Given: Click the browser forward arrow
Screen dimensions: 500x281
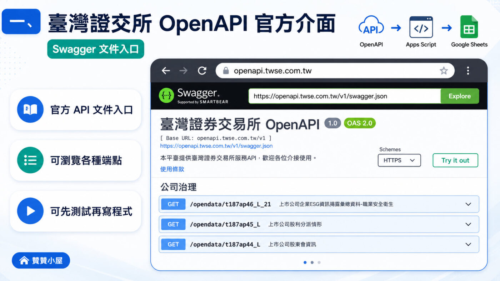Looking at the screenshot, I should point(184,71).
